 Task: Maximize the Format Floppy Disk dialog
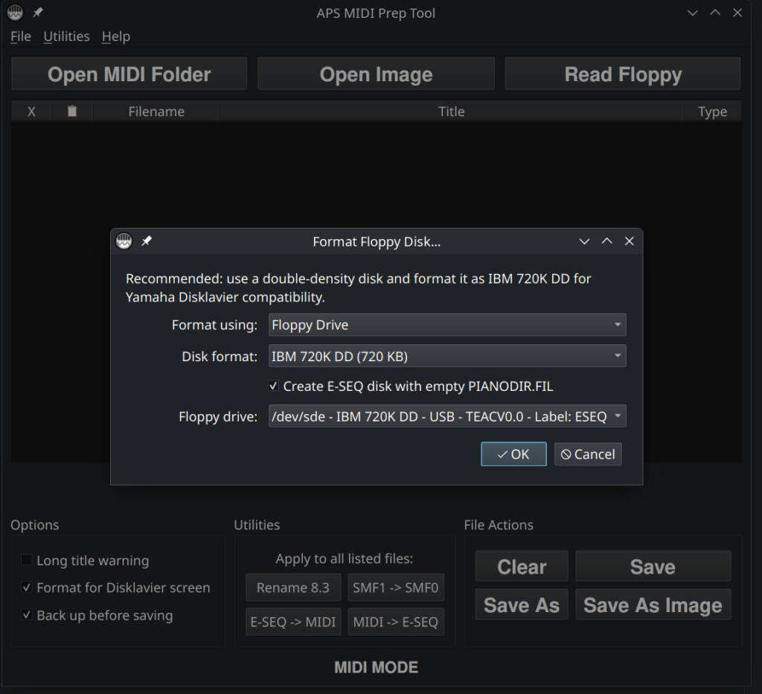(x=606, y=241)
